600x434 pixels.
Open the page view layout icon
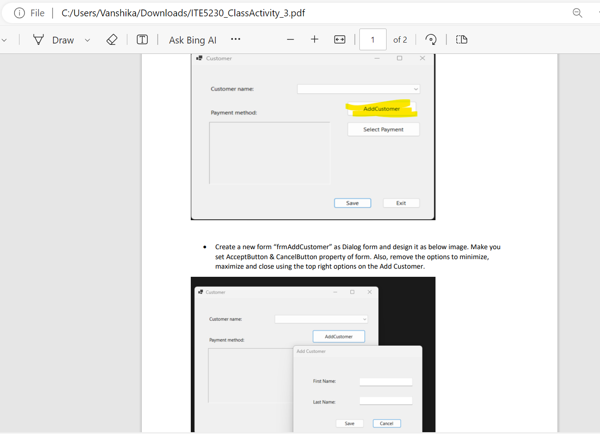(x=461, y=39)
